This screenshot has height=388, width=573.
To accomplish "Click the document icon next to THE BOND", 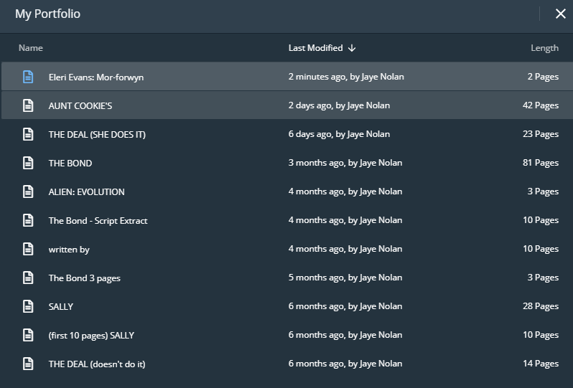I will [28, 163].
